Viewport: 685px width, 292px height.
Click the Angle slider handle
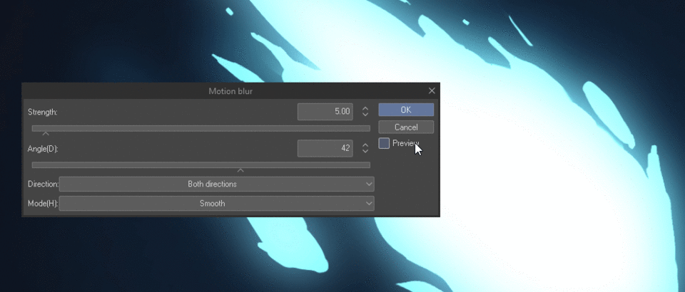tap(240, 170)
